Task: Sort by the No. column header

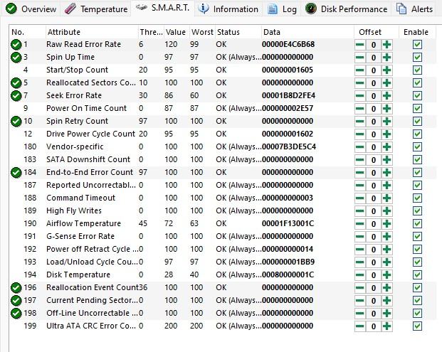Action: [x=27, y=32]
